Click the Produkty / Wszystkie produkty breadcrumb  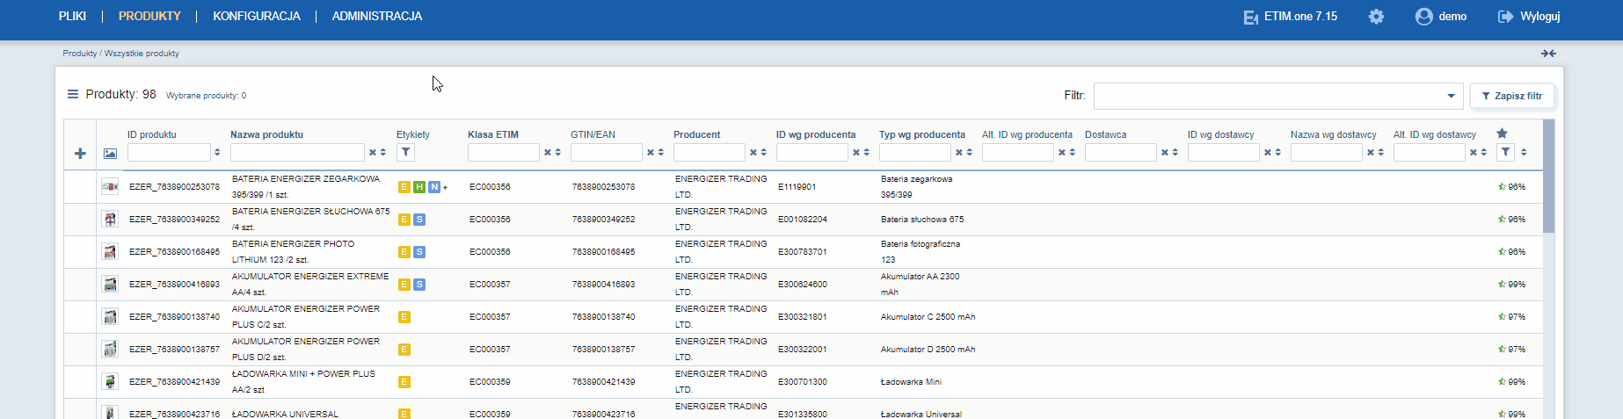tap(121, 54)
